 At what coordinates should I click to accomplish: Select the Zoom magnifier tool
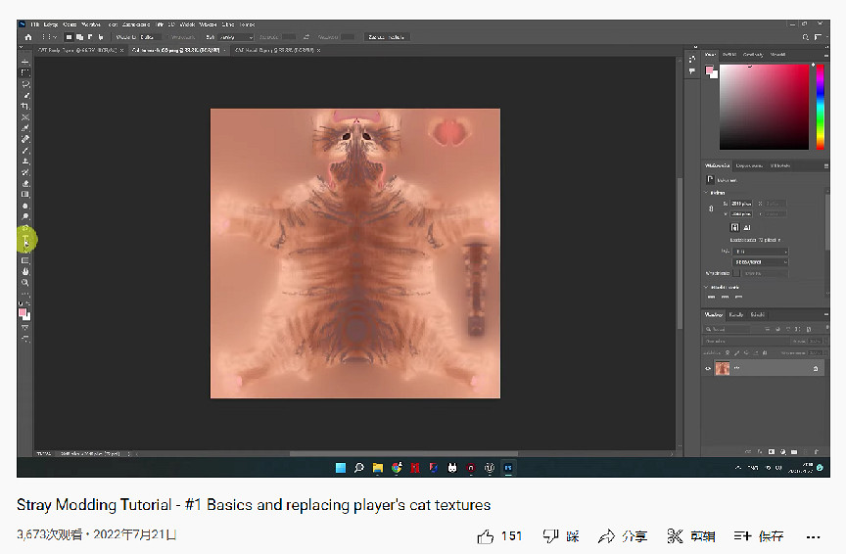pos(25,282)
